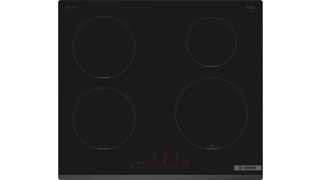Screen dimensions: 321x180
Task: Tap the Wi-Fi Home Connect symbol
Action: (132, 160)
